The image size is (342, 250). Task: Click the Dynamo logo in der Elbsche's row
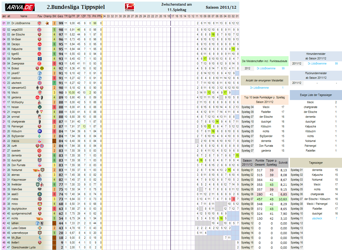pos(39,35)
